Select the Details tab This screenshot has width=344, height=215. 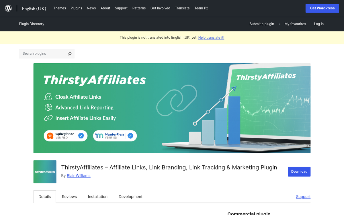coord(45,197)
